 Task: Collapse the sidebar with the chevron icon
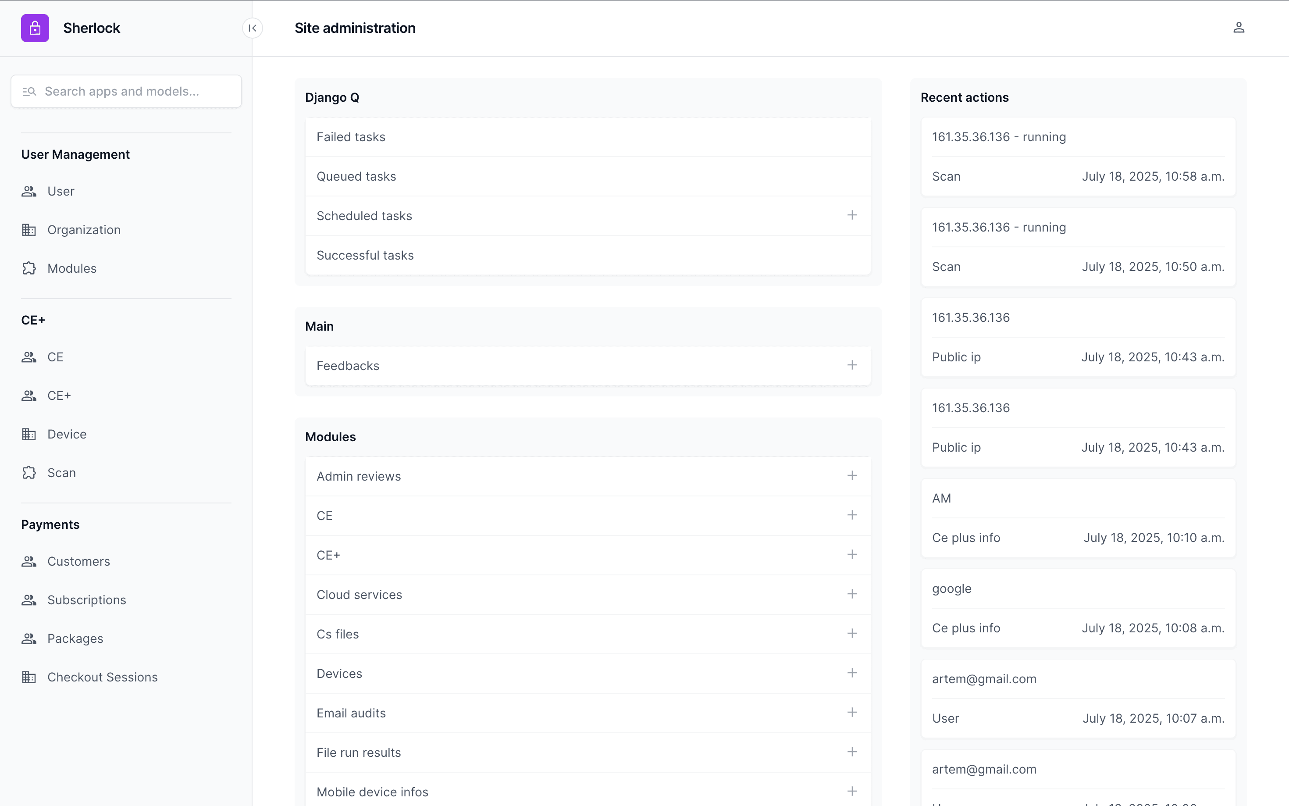click(253, 28)
